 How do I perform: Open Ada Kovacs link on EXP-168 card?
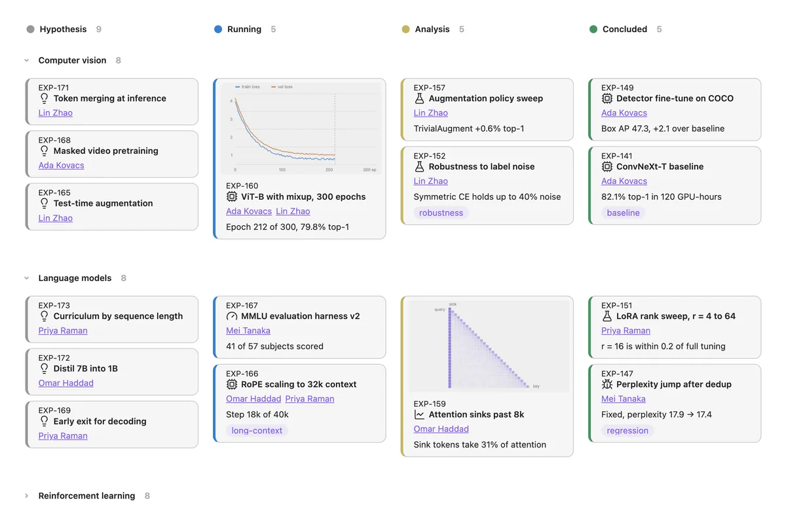click(62, 165)
